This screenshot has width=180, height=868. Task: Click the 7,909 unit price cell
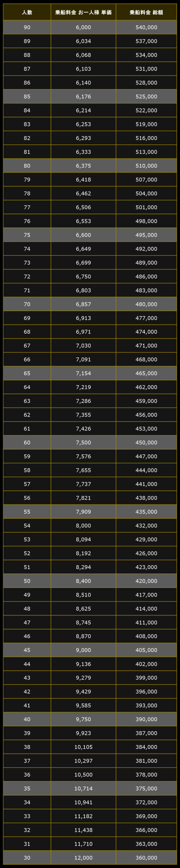pos(83,512)
